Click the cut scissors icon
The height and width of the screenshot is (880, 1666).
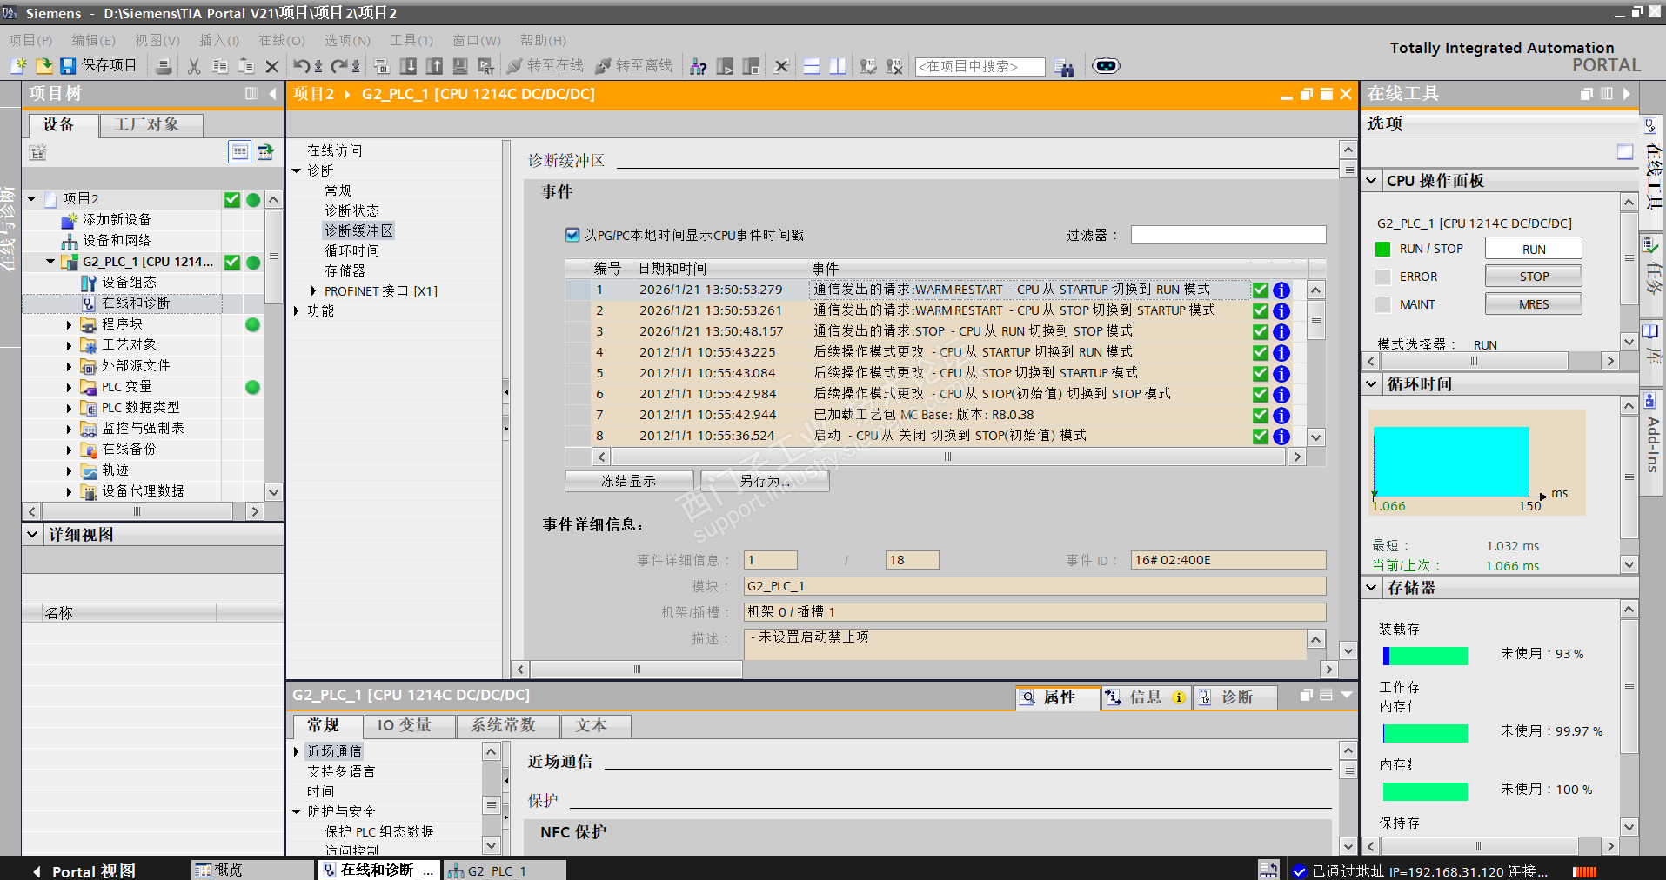click(194, 66)
